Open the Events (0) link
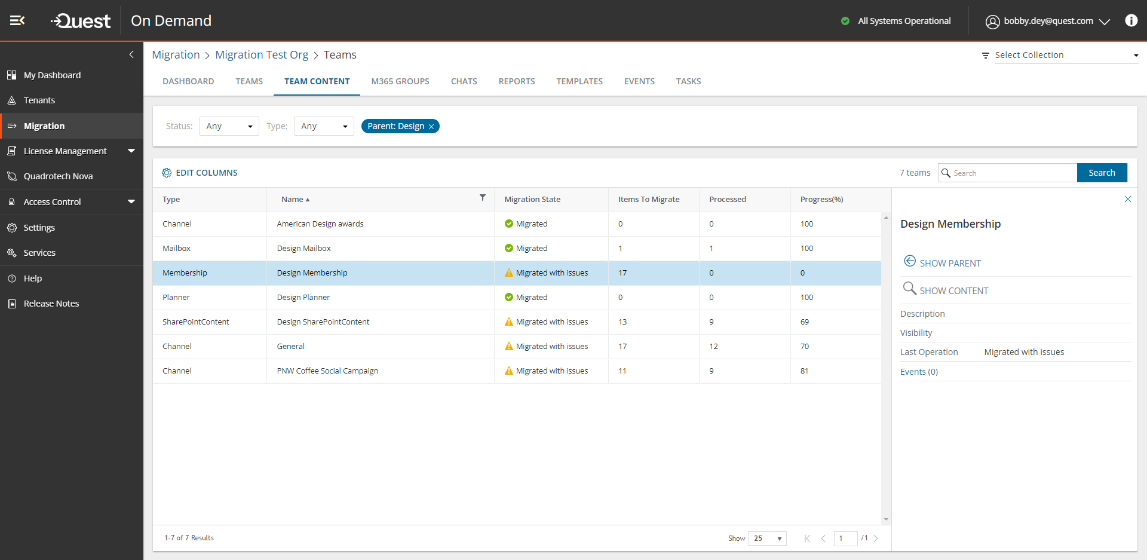 pos(919,372)
